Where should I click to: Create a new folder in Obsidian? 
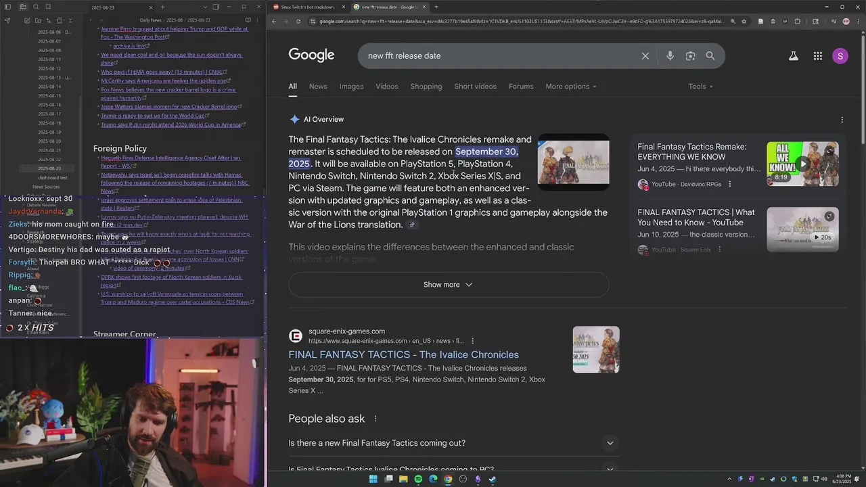click(x=37, y=20)
